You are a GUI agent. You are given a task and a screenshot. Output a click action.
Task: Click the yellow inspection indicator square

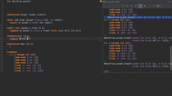pyautogui.click(x=101, y=1)
